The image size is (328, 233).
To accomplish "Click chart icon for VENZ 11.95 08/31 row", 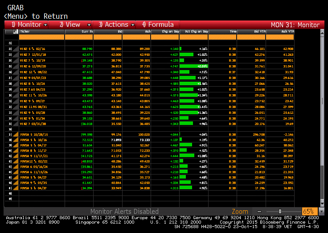I will [x=16, y=107].
